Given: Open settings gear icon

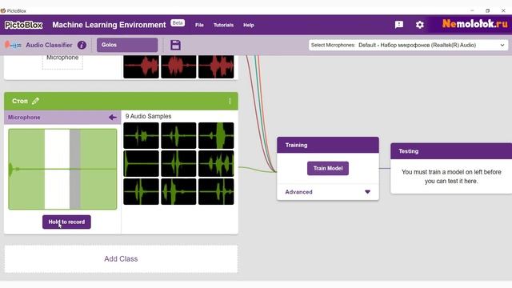Looking at the screenshot, I should tap(419, 25).
